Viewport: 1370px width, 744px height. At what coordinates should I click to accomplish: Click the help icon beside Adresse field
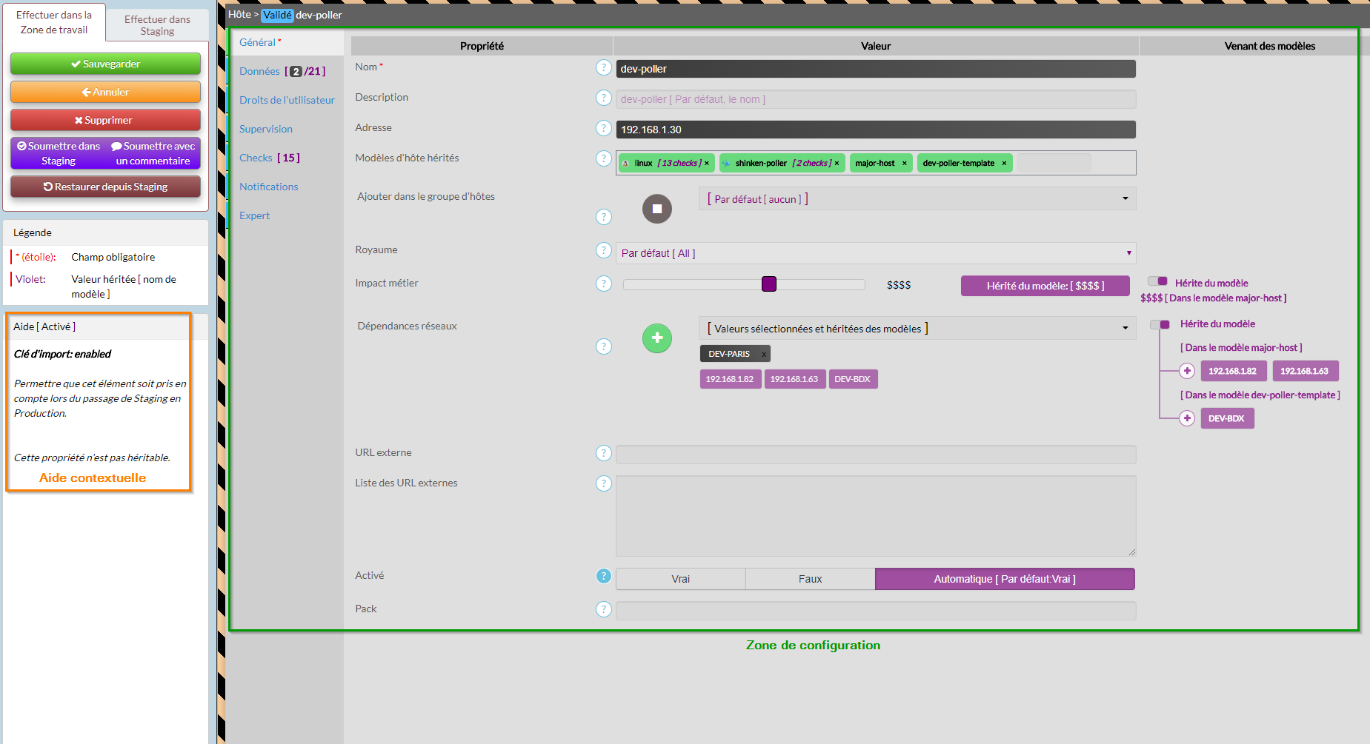604,128
